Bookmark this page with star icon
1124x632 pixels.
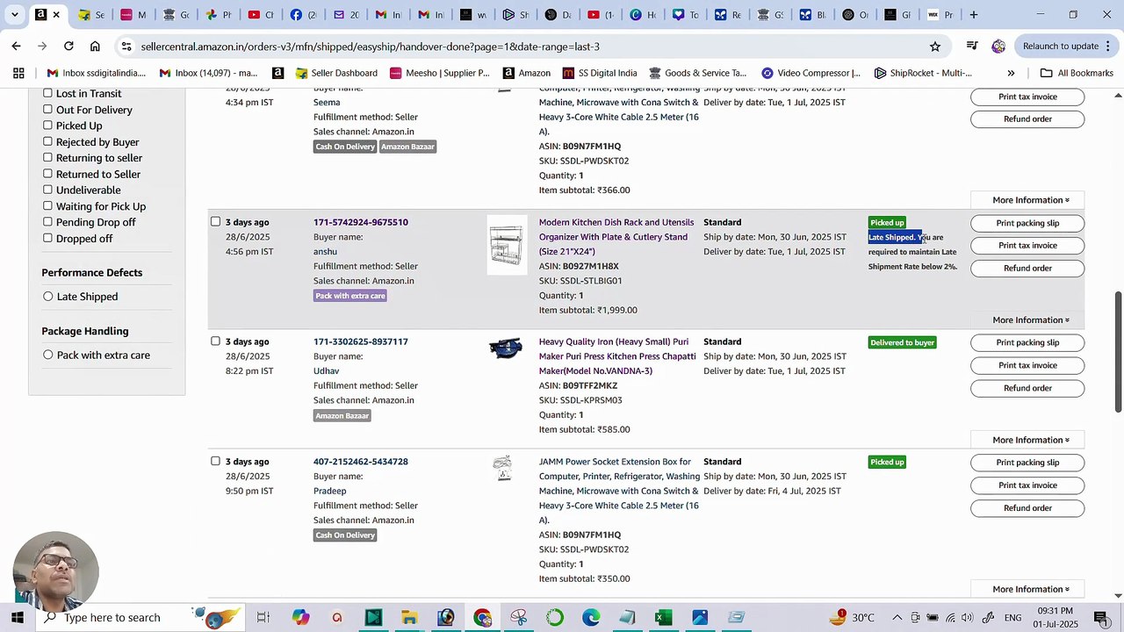[x=935, y=47]
